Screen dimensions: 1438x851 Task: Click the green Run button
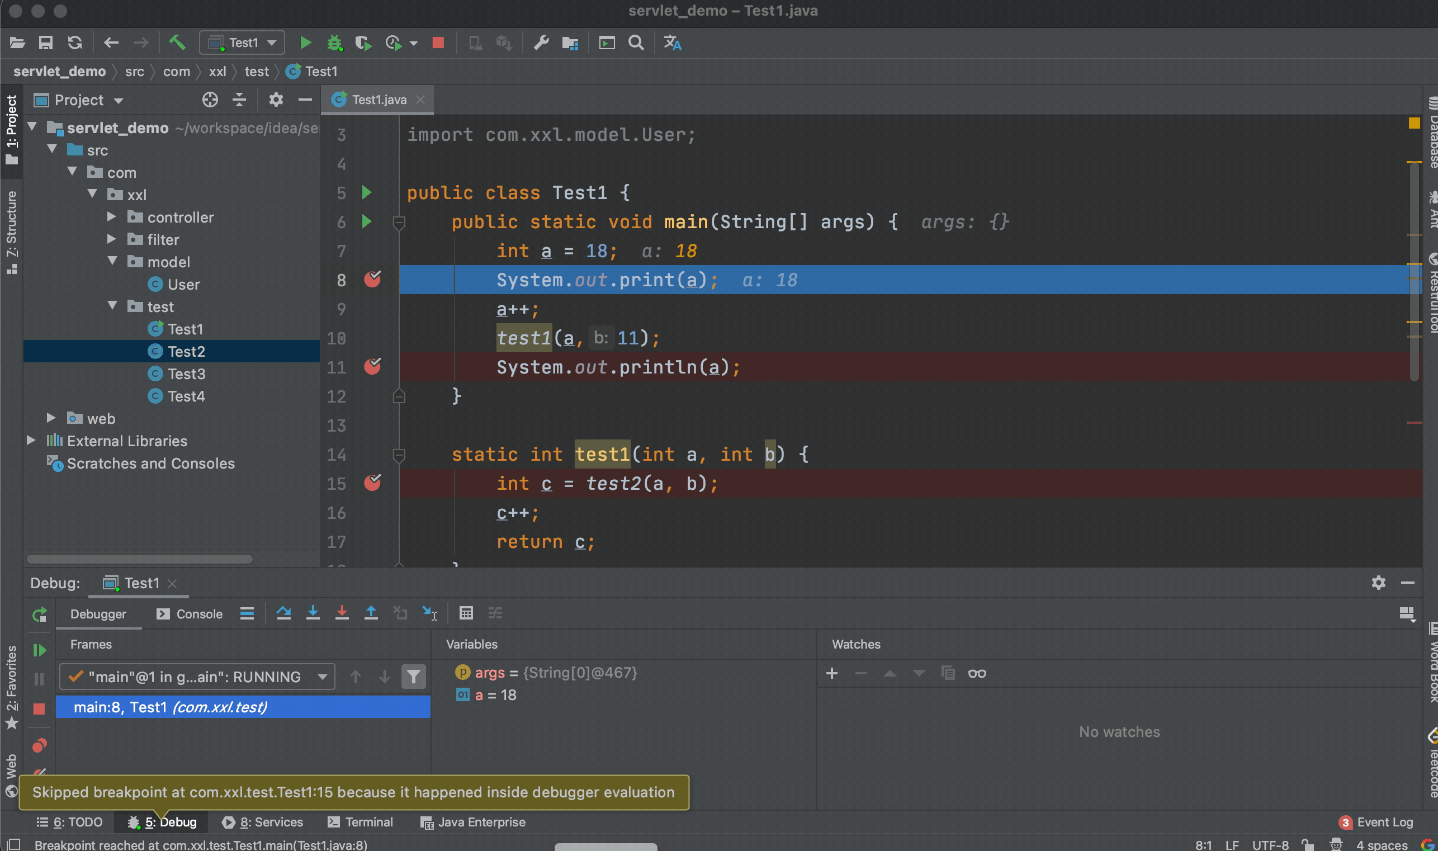305,42
